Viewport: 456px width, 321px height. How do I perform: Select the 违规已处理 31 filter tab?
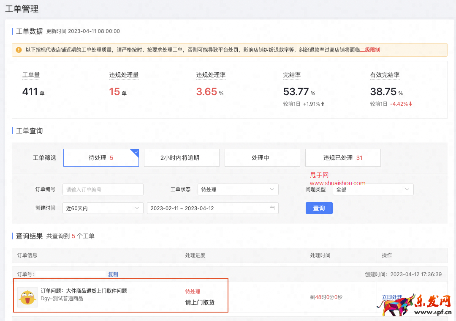pos(343,158)
